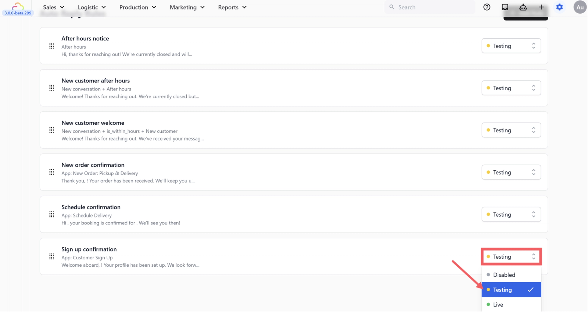The image size is (588, 312).
Task: Click drag handle of Sign up confirmation
Action: click(x=51, y=256)
